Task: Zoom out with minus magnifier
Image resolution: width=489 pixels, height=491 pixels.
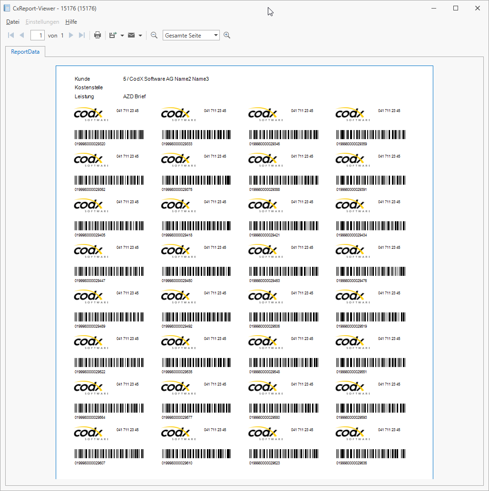Action: (154, 35)
